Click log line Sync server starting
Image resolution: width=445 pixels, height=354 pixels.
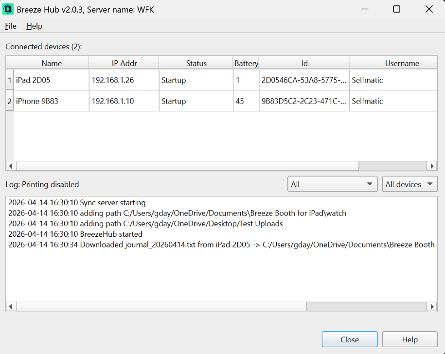77,202
